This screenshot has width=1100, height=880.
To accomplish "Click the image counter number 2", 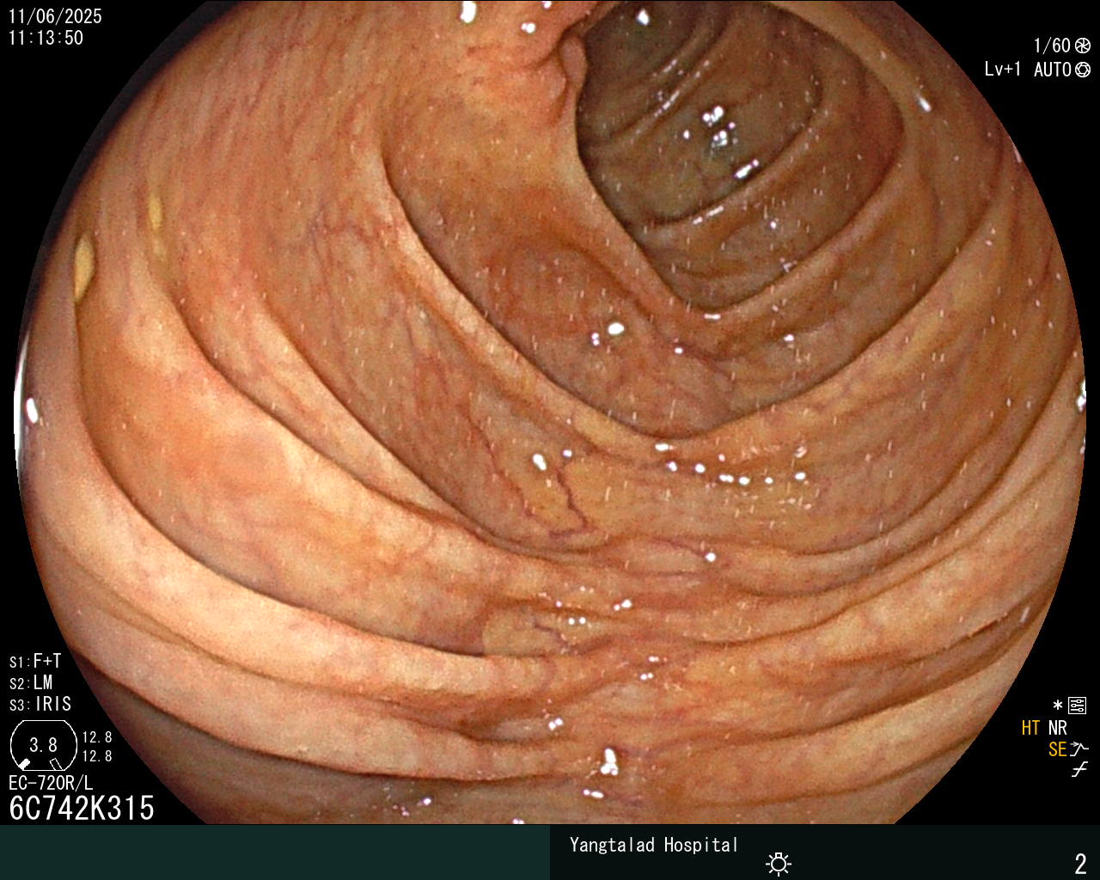I will tap(1081, 864).
